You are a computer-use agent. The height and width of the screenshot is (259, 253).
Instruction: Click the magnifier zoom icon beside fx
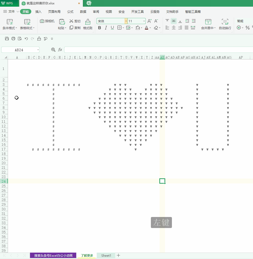(x=53, y=49)
